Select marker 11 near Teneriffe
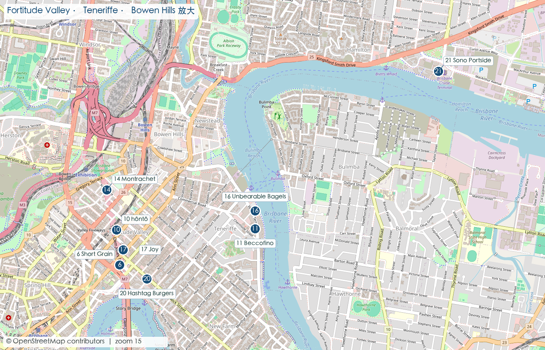Screen dimensions: 545x350 [255, 229]
